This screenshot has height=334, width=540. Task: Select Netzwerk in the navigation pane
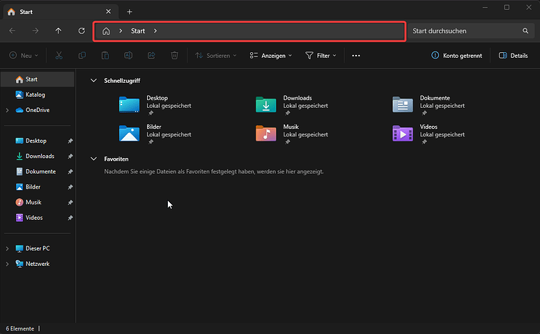tap(38, 264)
